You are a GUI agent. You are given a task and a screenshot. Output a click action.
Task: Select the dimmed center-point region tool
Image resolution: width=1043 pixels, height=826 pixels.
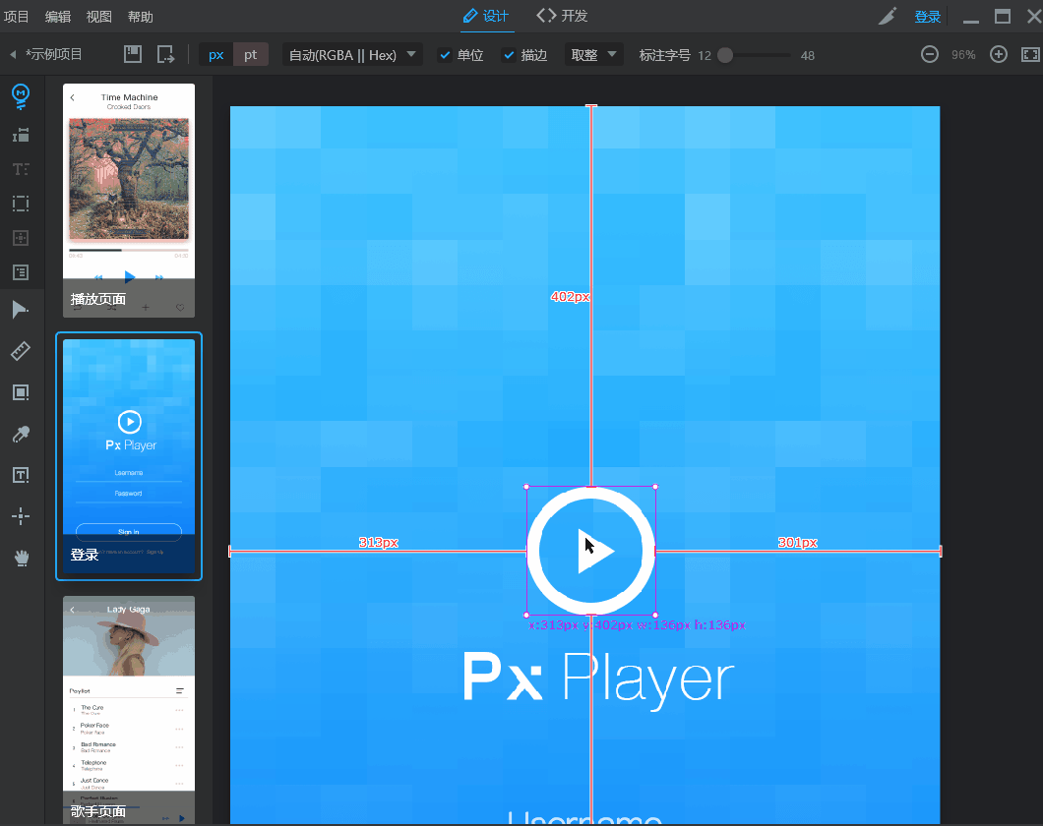pos(21,238)
